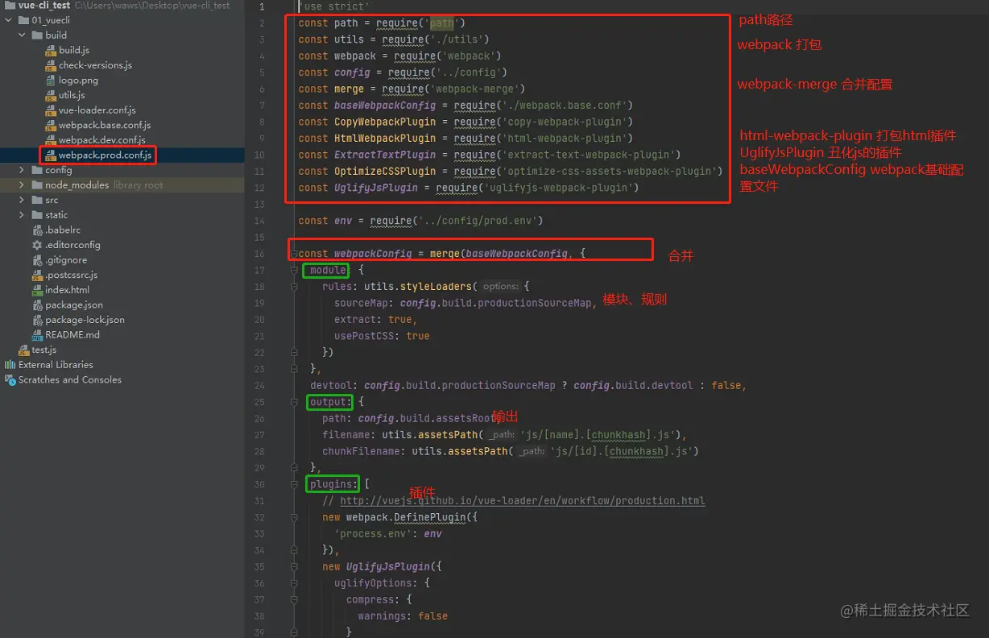Click the webpack.base.conf.js file icon

[51, 126]
